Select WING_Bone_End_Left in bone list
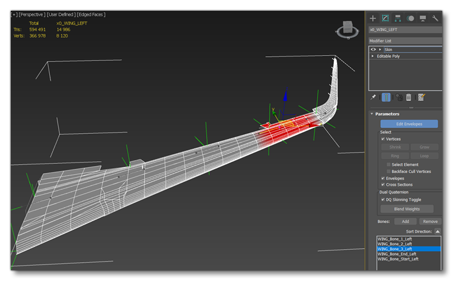Screen dimensions: 453x281 (x=397, y=254)
